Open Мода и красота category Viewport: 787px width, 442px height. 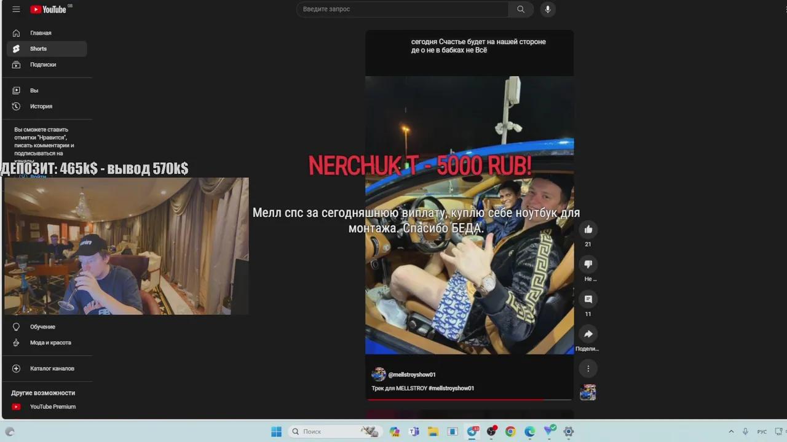(x=47, y=343)
